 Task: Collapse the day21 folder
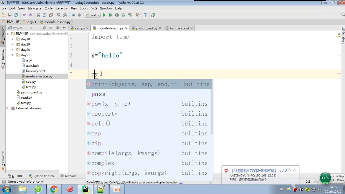12,55
